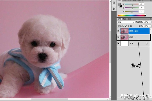The height and width of the screenshot is (101, 152).
Task: Click the lock icon on the 背景 layer
Action: point(147,44)
